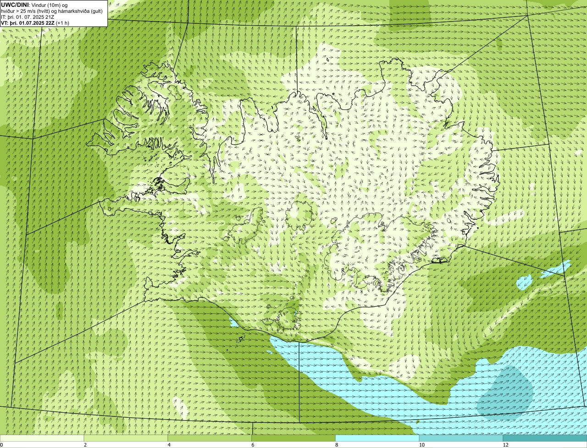
Task: Click the colorbar tick label "8"
Action: tap(337, 445)
